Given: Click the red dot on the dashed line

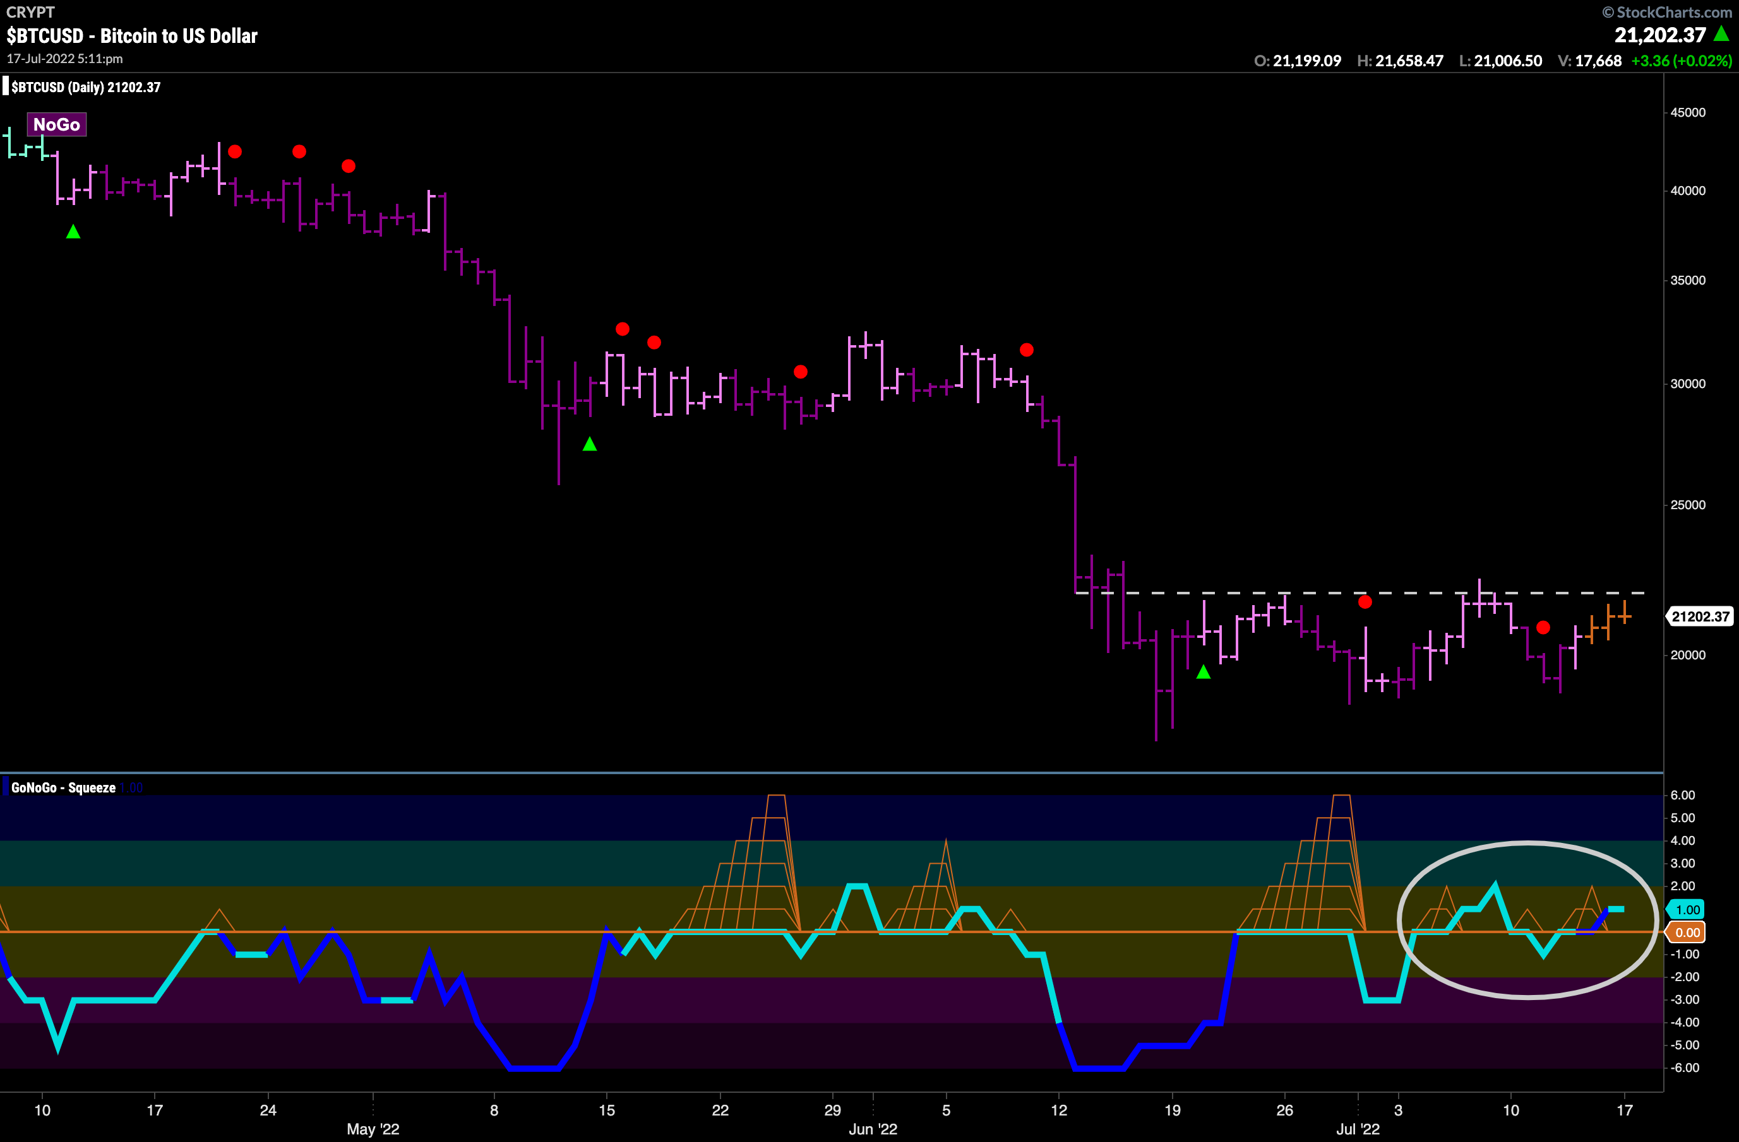Looking at the screenshot, I should coord(1365,603).
